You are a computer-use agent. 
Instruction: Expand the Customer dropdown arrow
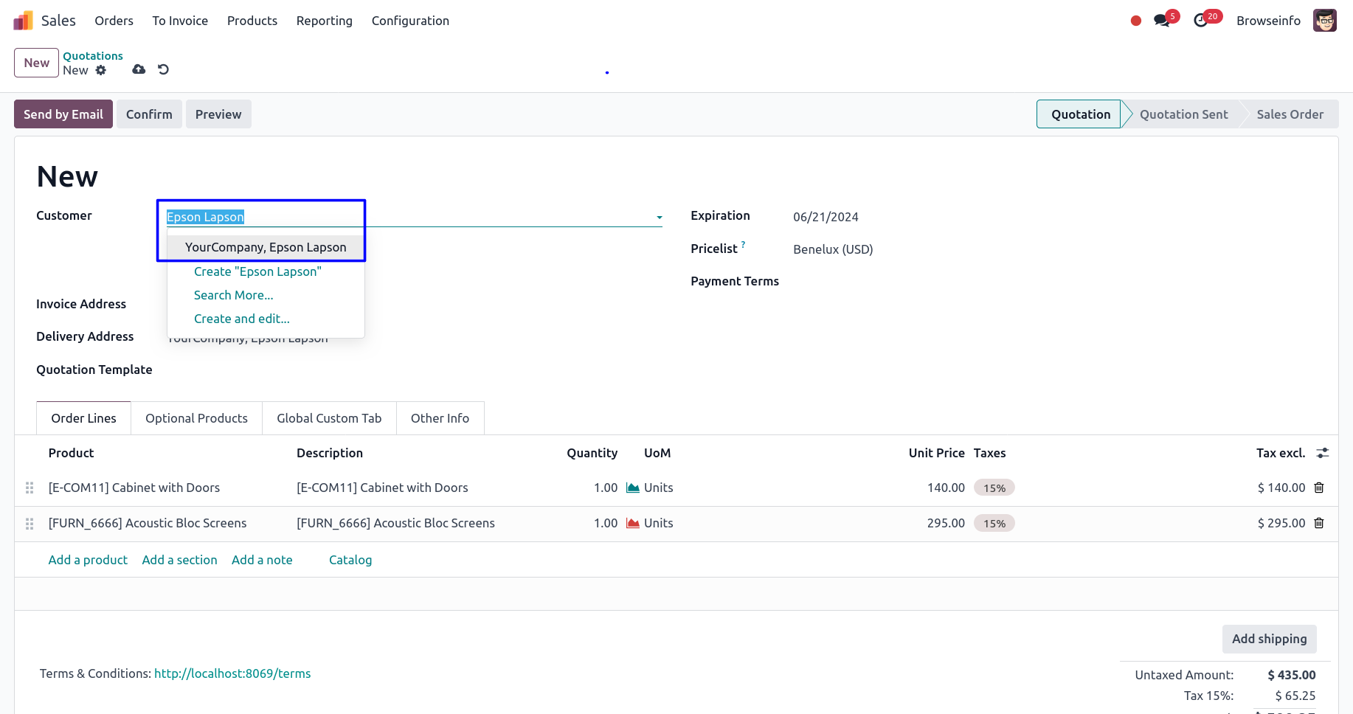pyautogui.click(x=659, y=218)
